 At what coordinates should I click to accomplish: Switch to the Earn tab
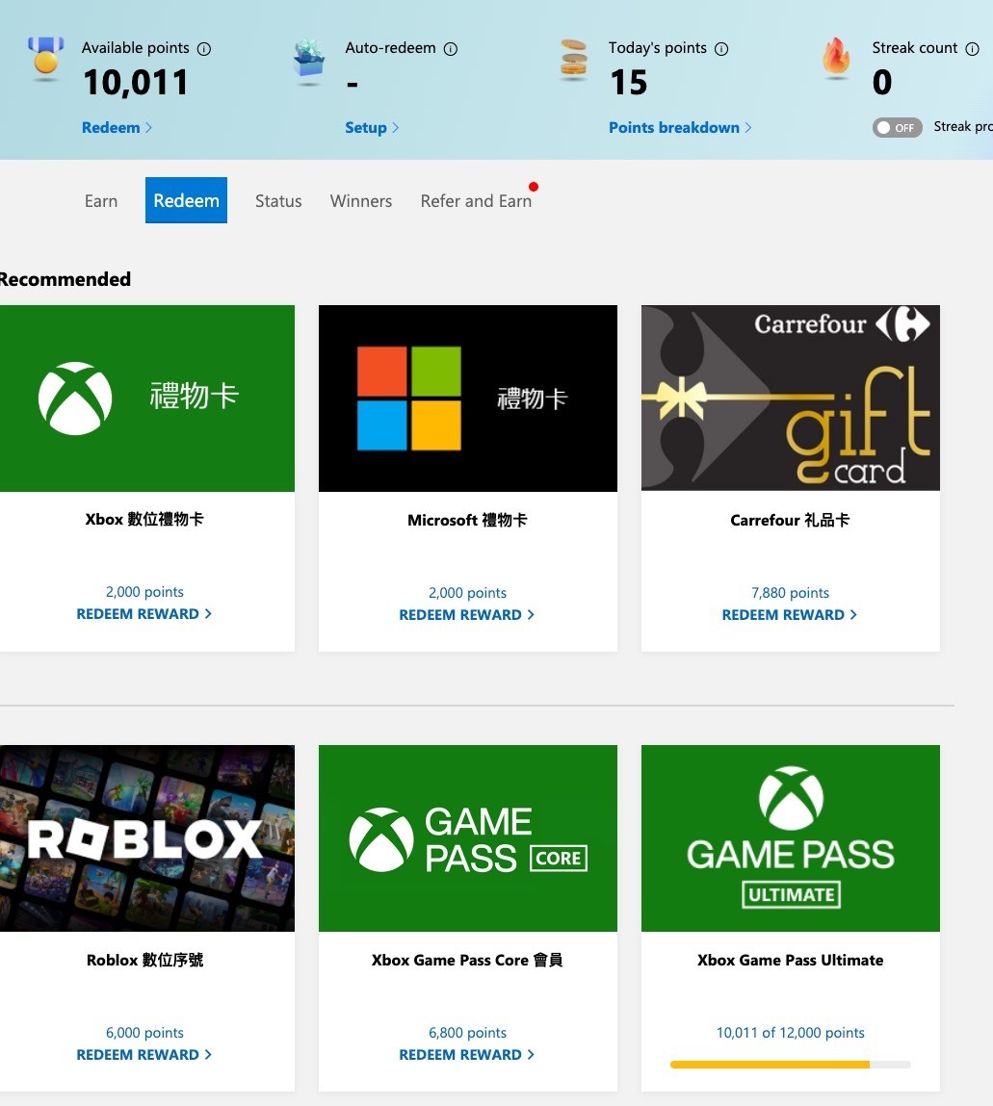101,201
